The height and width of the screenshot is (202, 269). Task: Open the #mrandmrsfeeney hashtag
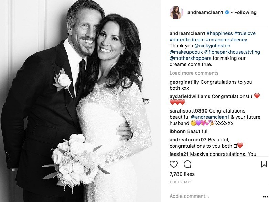coord(226,40)
